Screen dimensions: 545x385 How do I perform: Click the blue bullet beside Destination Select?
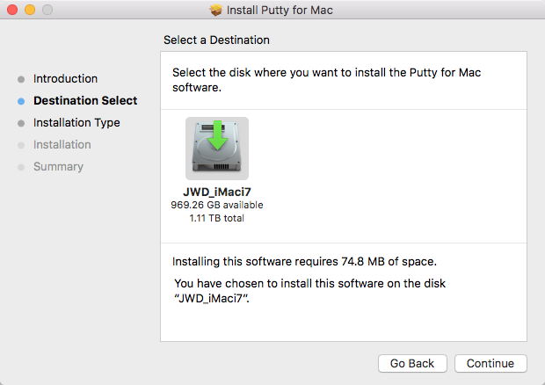point(21,101)
